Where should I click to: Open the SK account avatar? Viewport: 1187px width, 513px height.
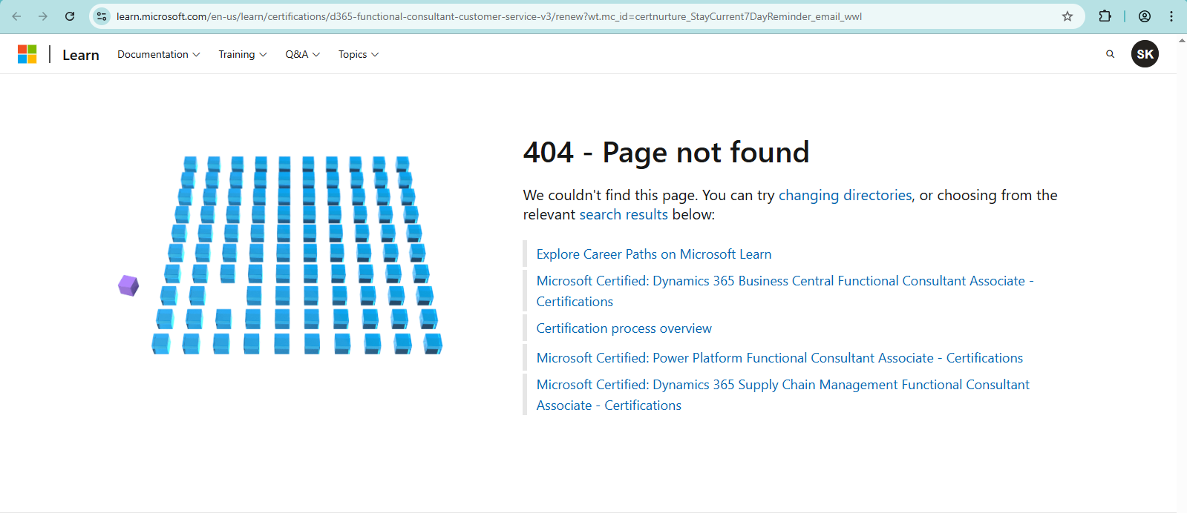tap(1145, 54)
